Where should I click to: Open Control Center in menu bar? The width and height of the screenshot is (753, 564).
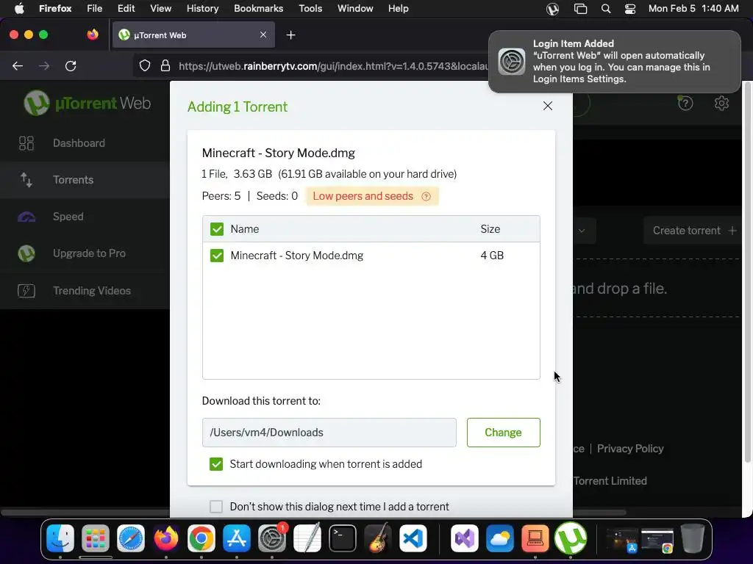630,9
